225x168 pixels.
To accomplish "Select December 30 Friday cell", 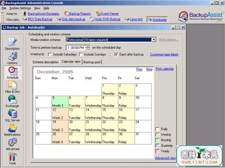I will click(x=127, y=138).
